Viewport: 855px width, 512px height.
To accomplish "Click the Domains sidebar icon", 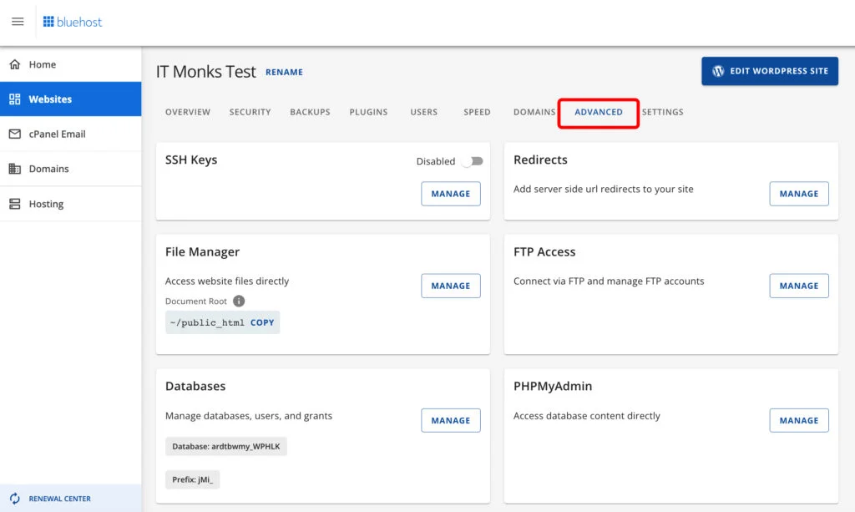I will pos(16,169).
